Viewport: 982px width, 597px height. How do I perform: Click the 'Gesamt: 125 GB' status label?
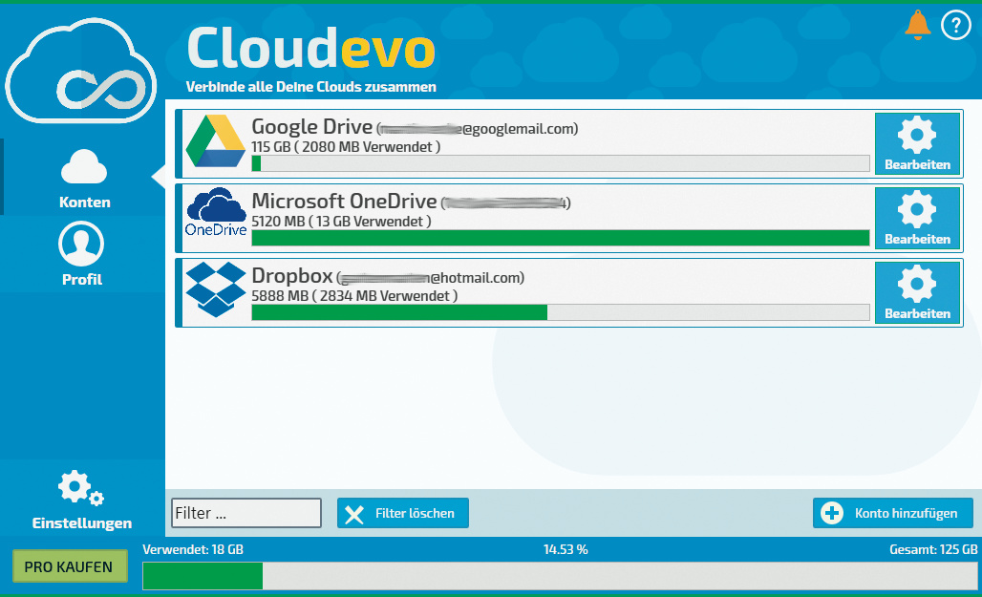[x=933, y=549]
